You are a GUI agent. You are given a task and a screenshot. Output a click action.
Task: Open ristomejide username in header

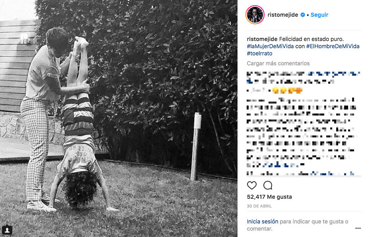(283, 15)
